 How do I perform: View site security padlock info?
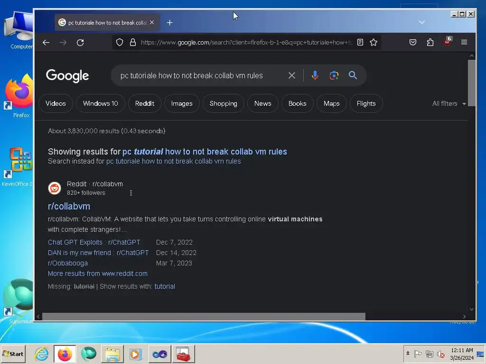pos(133,42)
